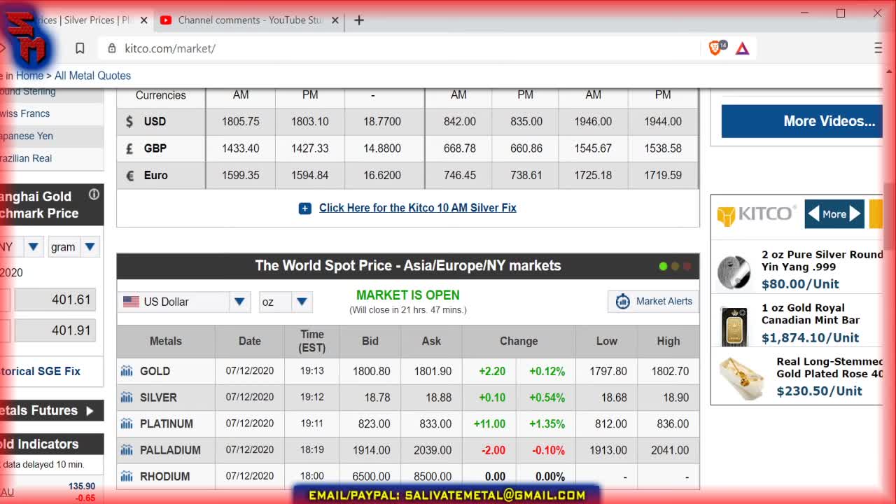Open the gram unit dropdown
The image size is (896, 504).
[90, 246]
